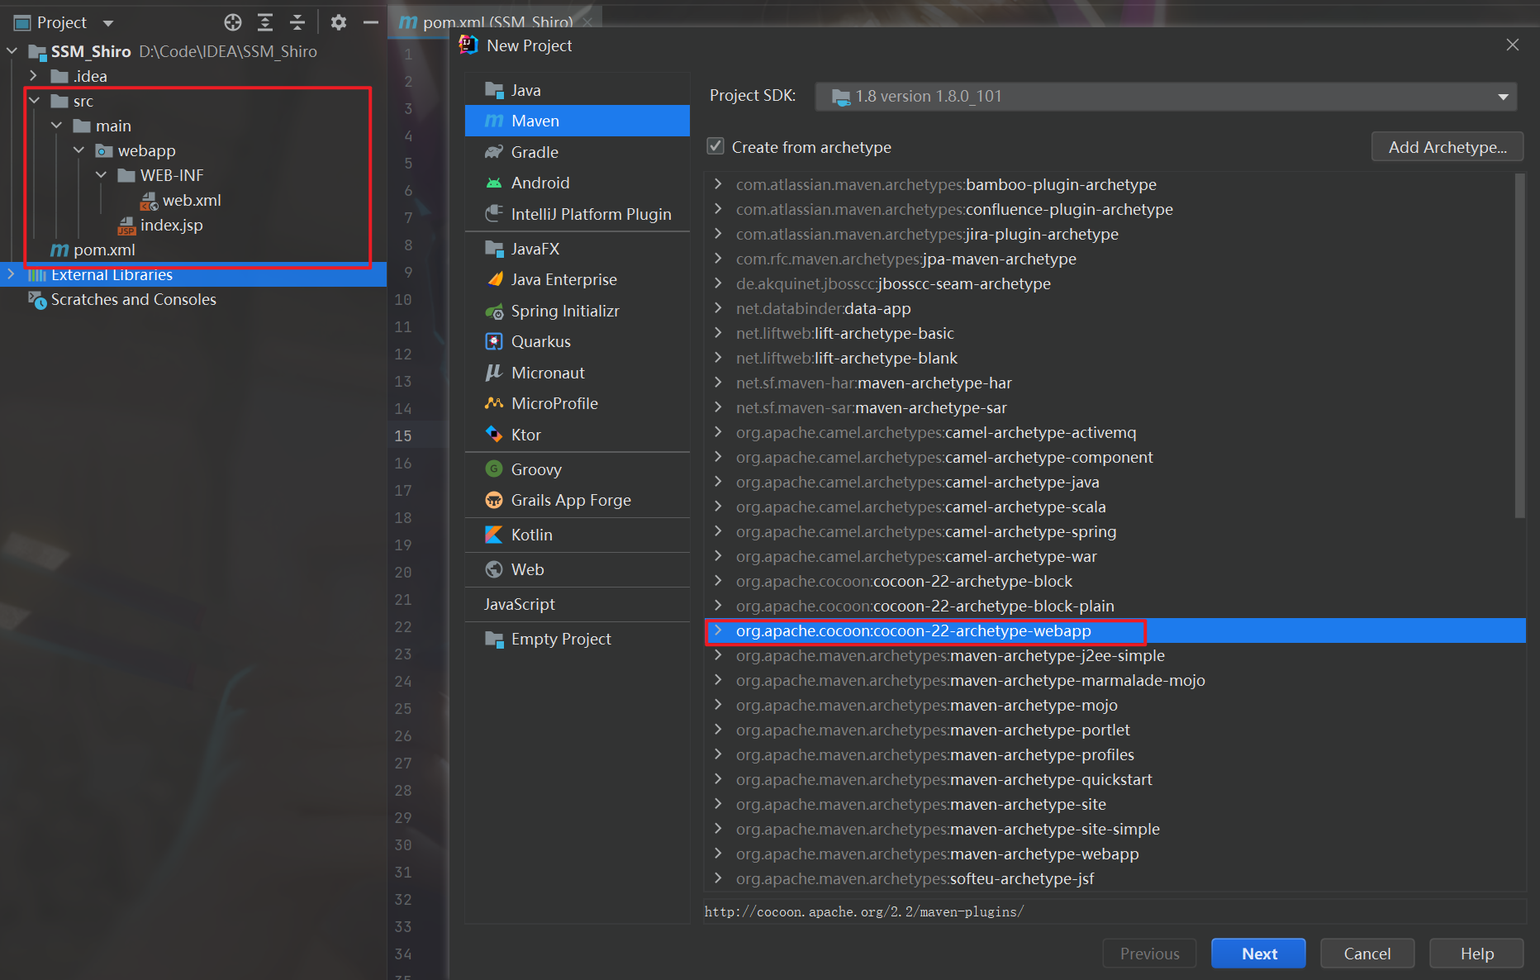The height and width of the screenshot is (980, 1540).
Task: Select the Groovy project type
Action: pyautogui.click(x=577, y=469)
